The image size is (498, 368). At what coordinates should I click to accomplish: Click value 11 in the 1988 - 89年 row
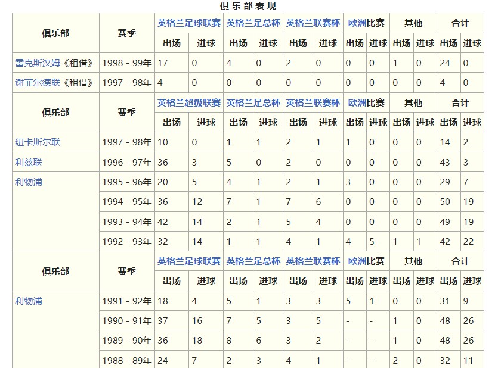pos(468,360)
